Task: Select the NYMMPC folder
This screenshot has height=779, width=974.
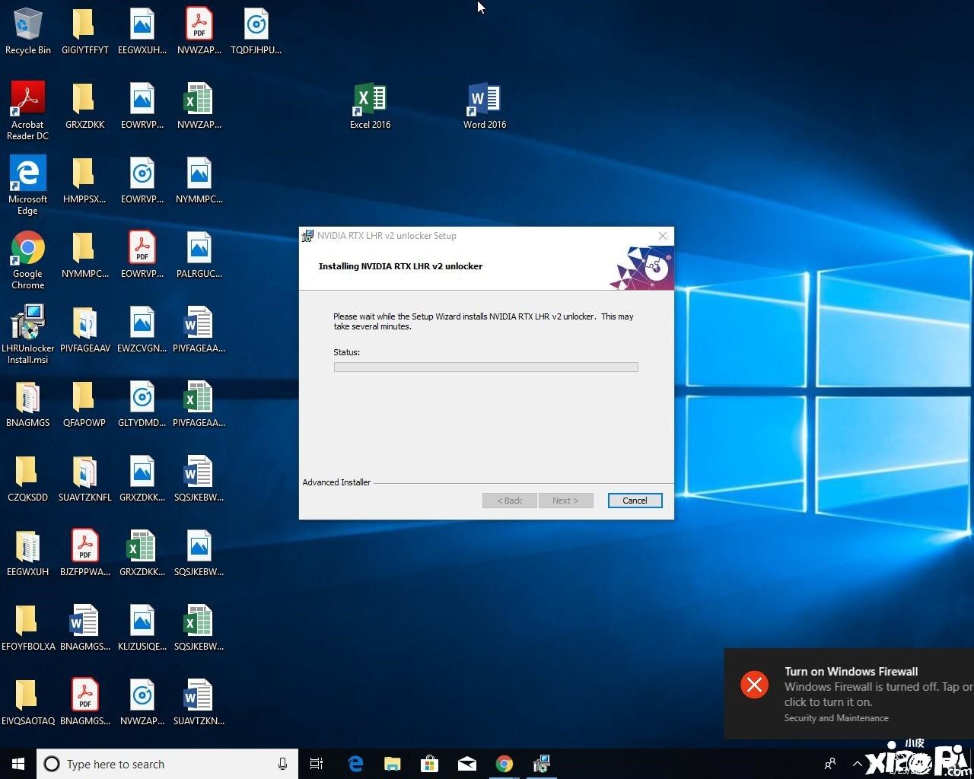Action: (x=85, y=255)
